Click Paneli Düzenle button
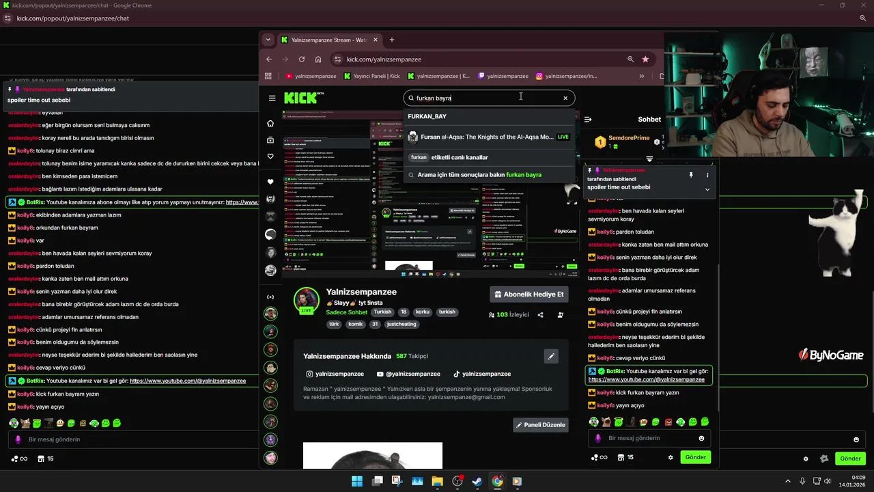Viewport: 874px width, 492px height. click(x=540, y=425)
